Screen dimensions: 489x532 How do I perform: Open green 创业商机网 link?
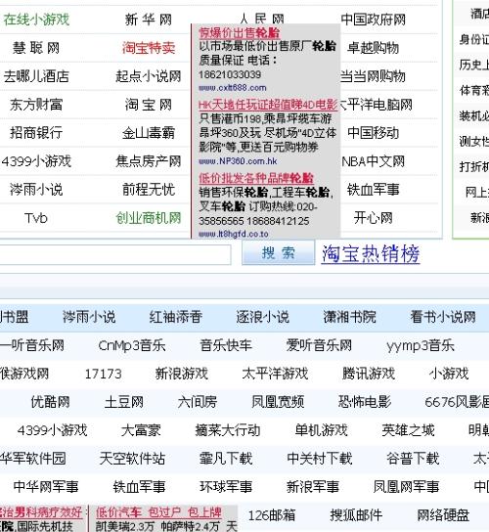pos(149,218)
